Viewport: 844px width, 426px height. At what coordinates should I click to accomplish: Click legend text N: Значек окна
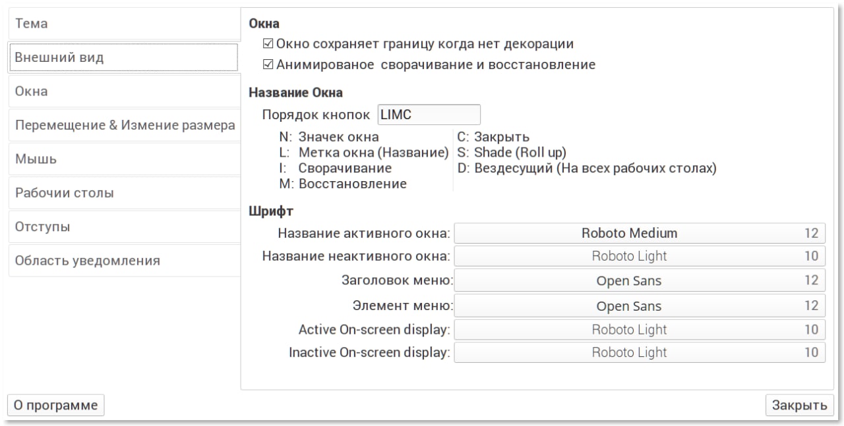coord(329,138)
